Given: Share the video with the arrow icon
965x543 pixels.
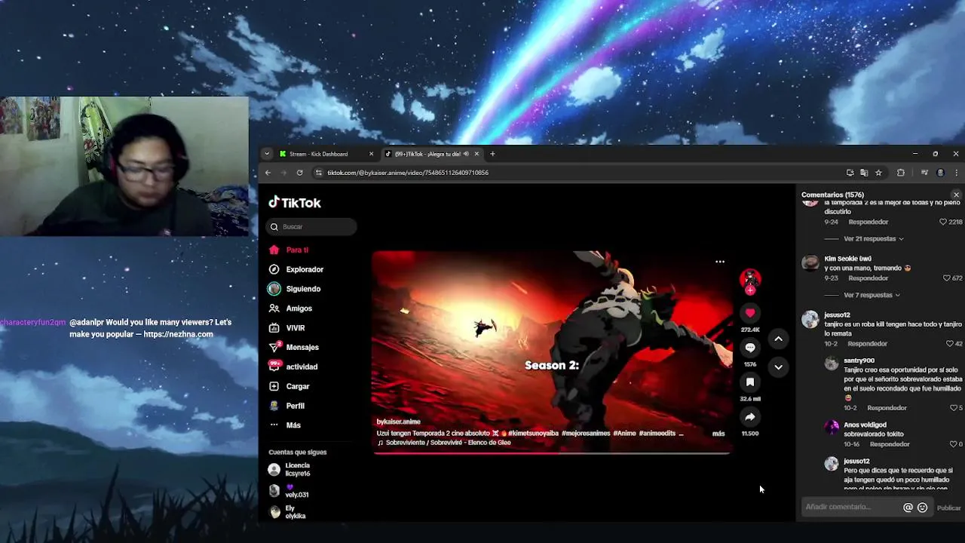Looking at the screenshot, I should (750, 417).
